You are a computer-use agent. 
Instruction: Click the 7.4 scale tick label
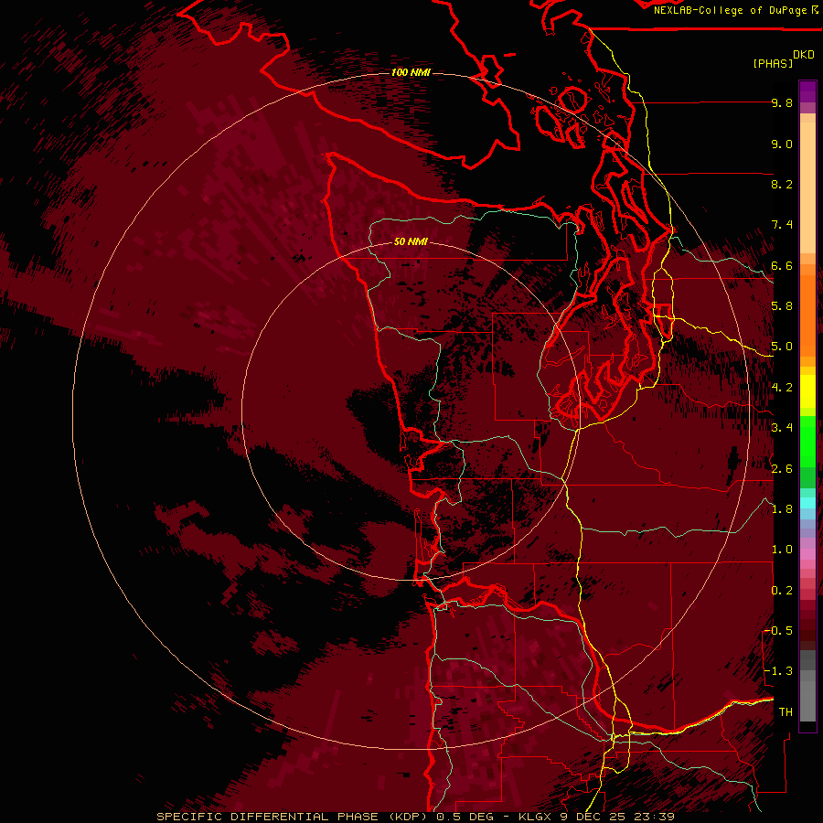click(x=782, y=225)
